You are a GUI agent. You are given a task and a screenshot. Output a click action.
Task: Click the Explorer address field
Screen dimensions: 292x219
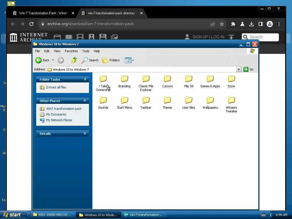point(141,70)
